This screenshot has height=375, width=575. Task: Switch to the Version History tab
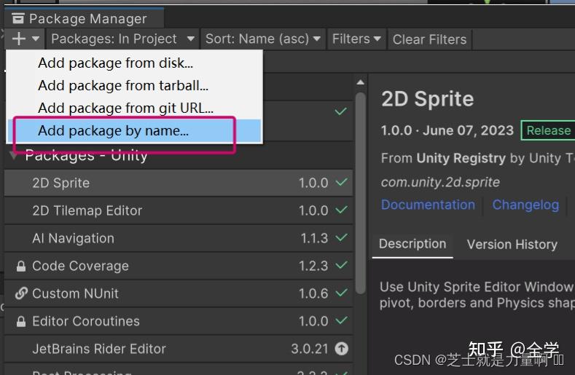(512, 245)
